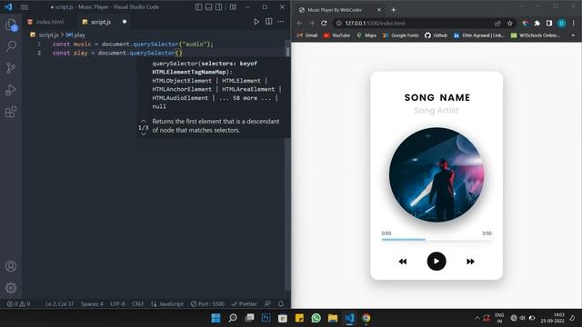The height and width of the screenshot is (327, 582).
Task: Open the W3Schools Online bookmark
Action: pyautogui.click(x=536, y=35)
